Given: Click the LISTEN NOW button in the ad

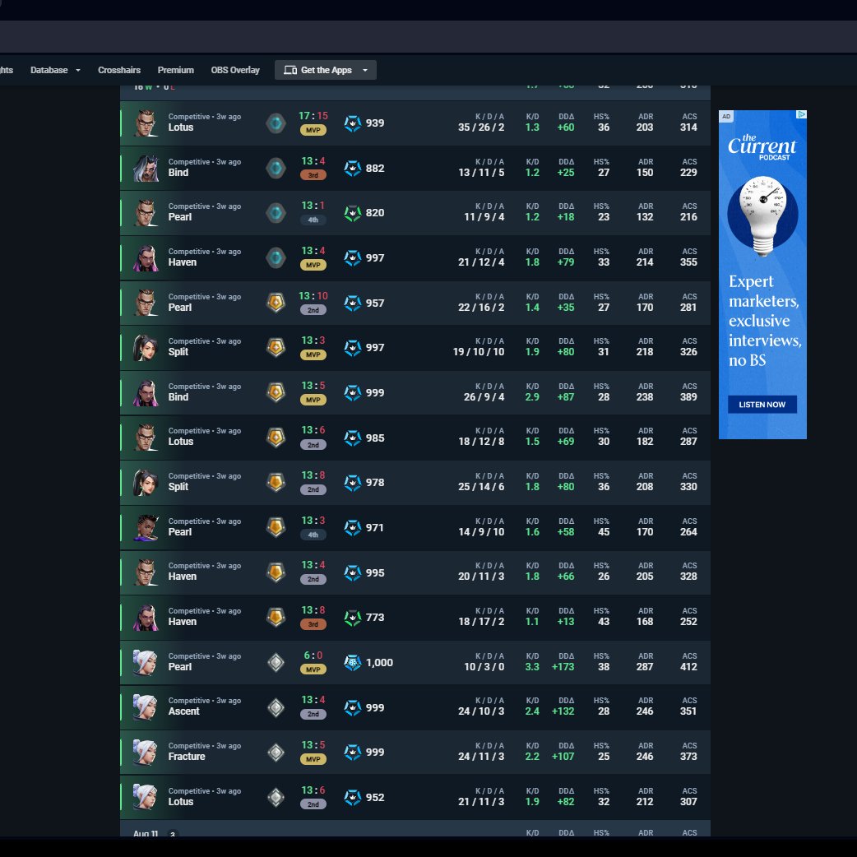Looking at the screenshot, I should tap(762, 404).
